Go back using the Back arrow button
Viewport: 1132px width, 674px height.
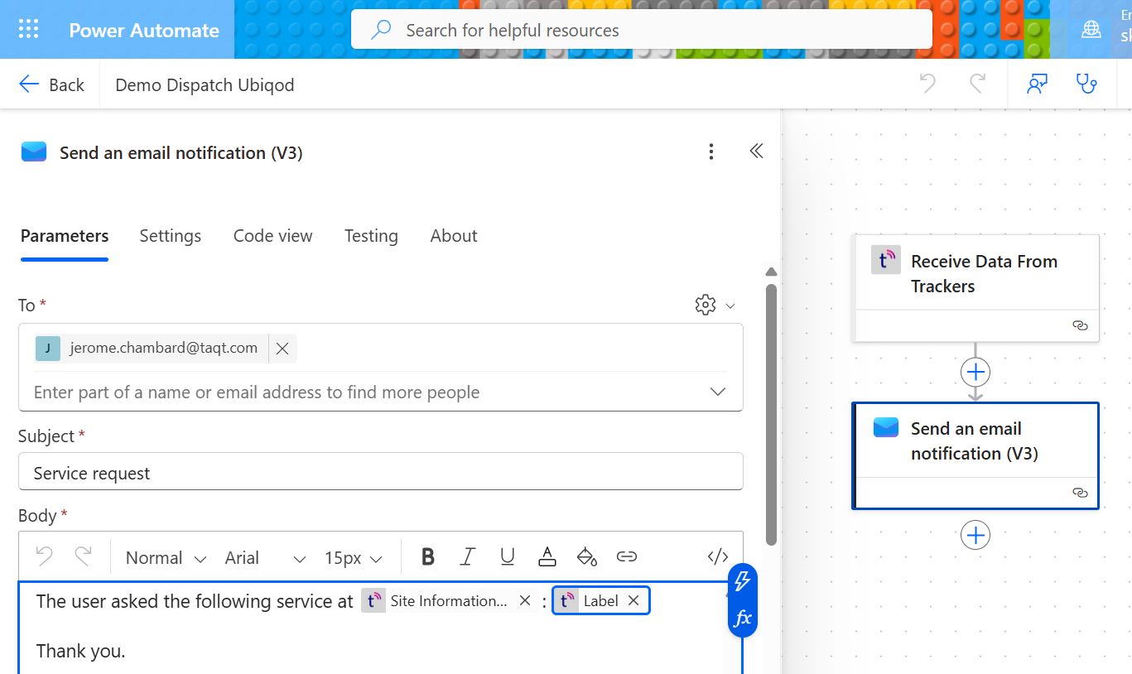point(51,84)
